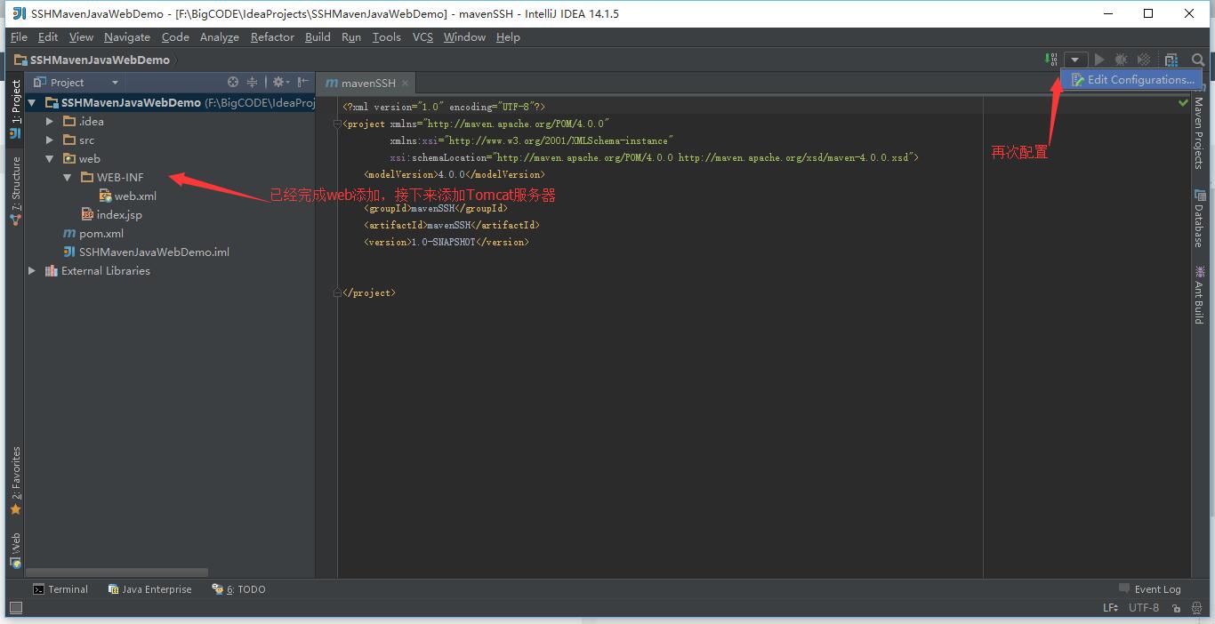Viewport: 1215px width, 624px height.
Task: Toggle the 1: Project side tab
Action: (15, 108)
